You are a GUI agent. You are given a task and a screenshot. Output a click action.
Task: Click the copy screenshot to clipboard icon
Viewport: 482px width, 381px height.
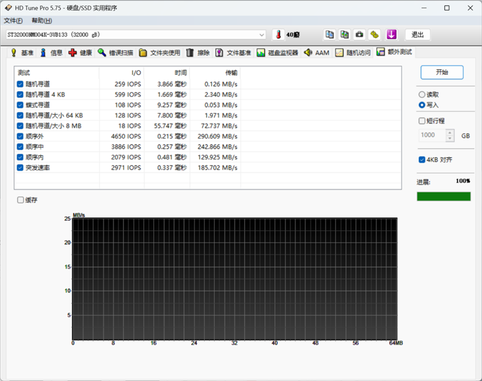[345, 34]
